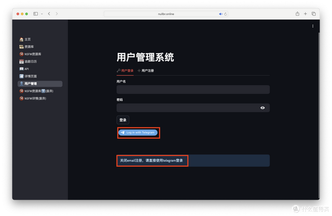Click the 用户管理系统 heading
The image size is (332, 216).
(x=145, y=57)
